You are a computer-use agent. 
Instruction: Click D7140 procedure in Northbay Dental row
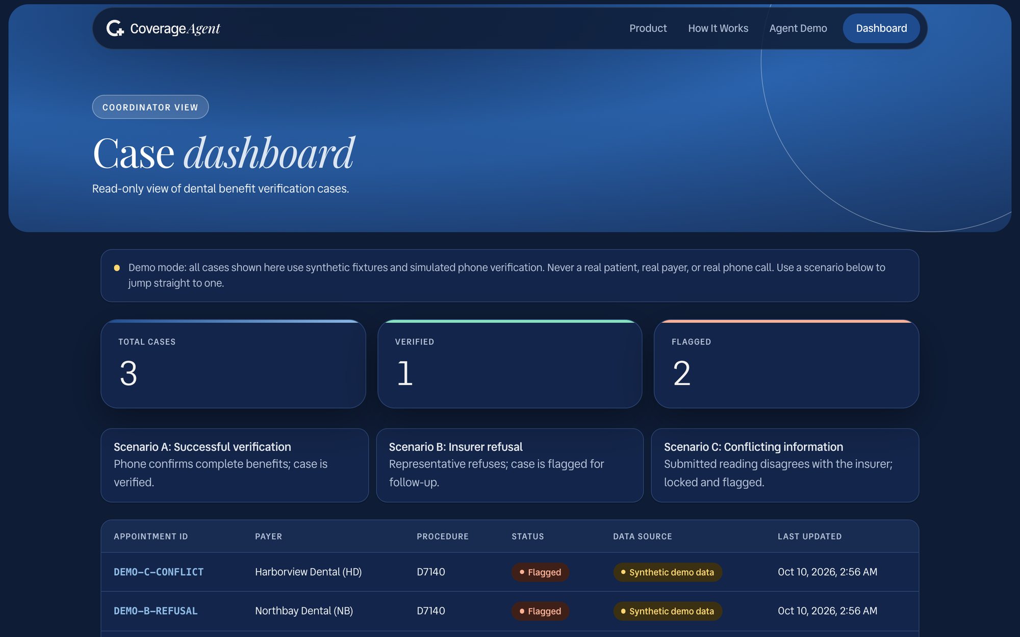tap(431, 611)
